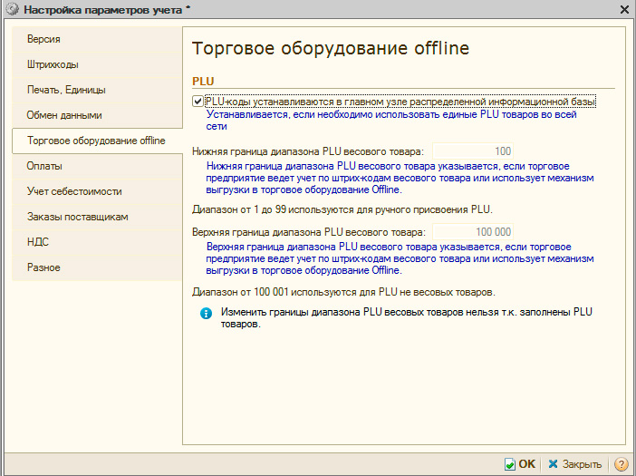Viewport: 636px width, 476px height.
Task: Click the upper PLU range field showing 100 000
Action: pyautogui.click(x=474, y=232)
